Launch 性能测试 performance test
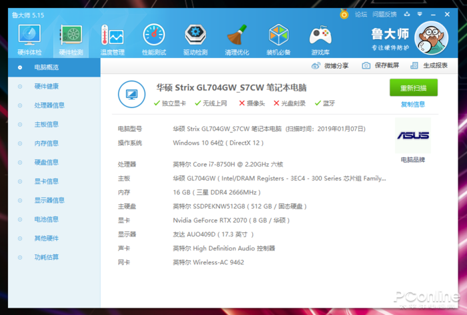This screenshot has width=467, height=315. (154, 40)
